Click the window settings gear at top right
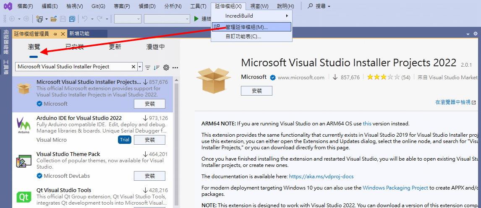The height and width of the screenshot is (208, 481). pos(476,34)
